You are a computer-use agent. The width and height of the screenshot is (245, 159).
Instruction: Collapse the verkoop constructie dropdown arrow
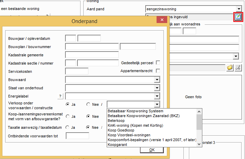pos(157,104)
